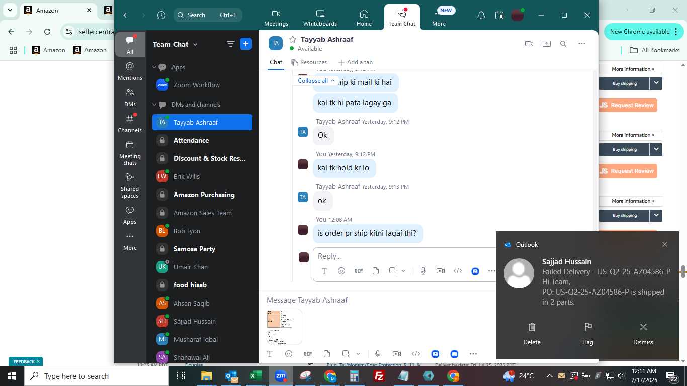Open screenshot dropdown arrow in bottom toolbar
Image resolution: width=687 pixels, height=386 pixels.
(x=358, y=354)
